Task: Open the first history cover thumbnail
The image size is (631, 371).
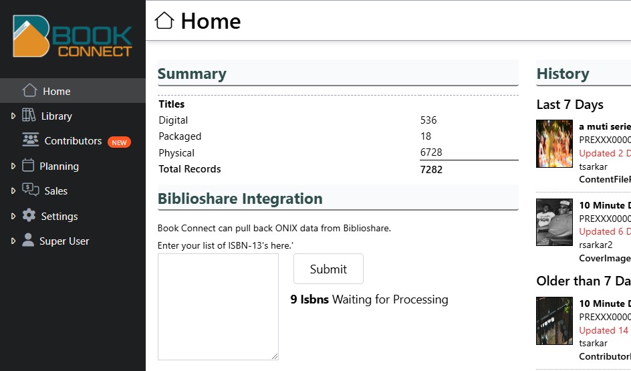Action: [x=554, y=144]
